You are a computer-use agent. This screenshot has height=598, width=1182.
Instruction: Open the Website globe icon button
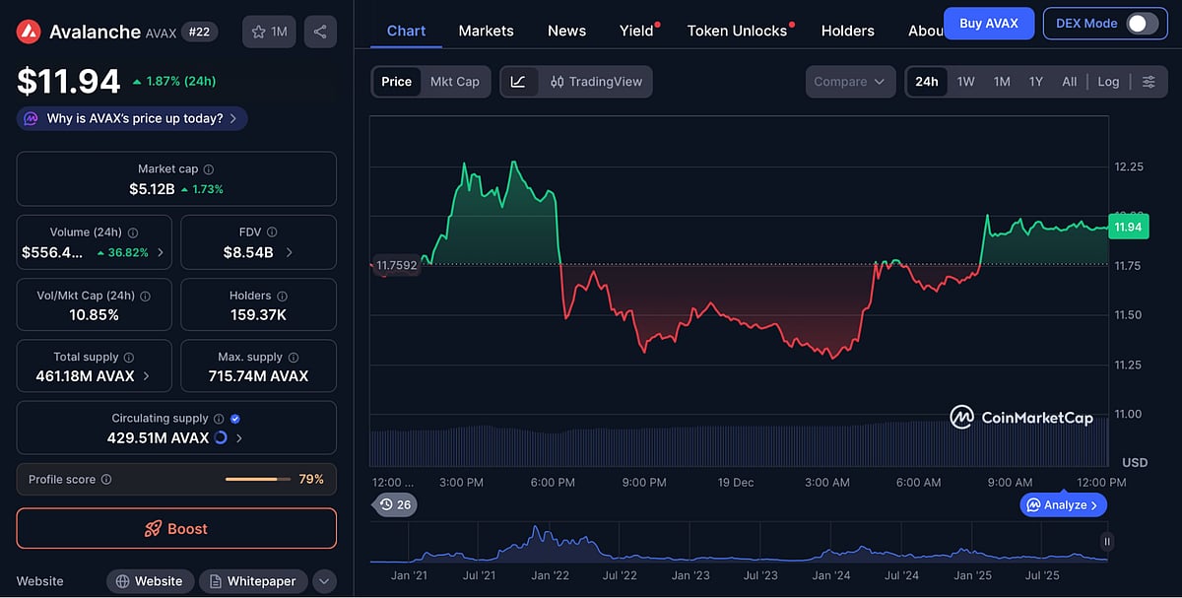[x=150, y=581]
